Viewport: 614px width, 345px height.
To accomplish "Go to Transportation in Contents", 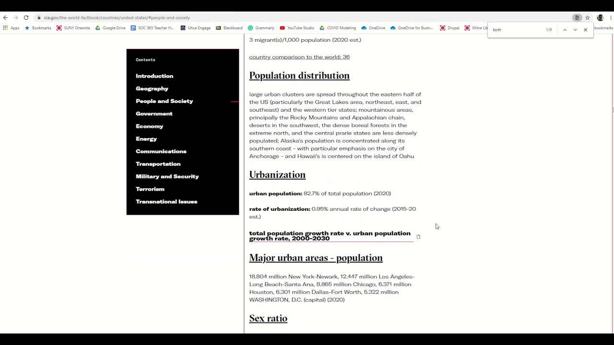I will [158, 164].
